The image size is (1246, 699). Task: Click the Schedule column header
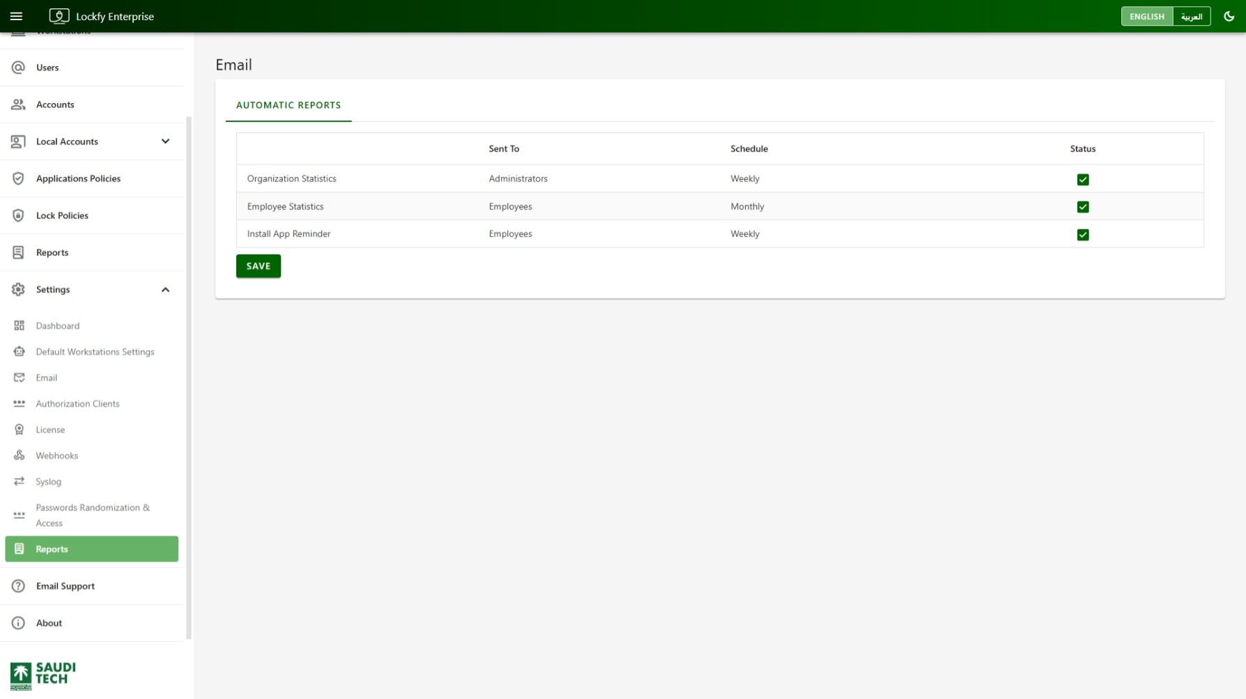749,148
